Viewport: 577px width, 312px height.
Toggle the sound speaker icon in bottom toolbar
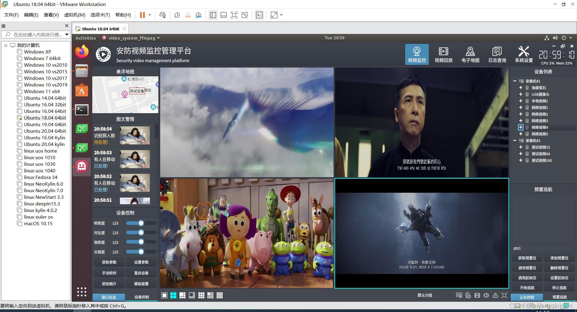point(486,295)
